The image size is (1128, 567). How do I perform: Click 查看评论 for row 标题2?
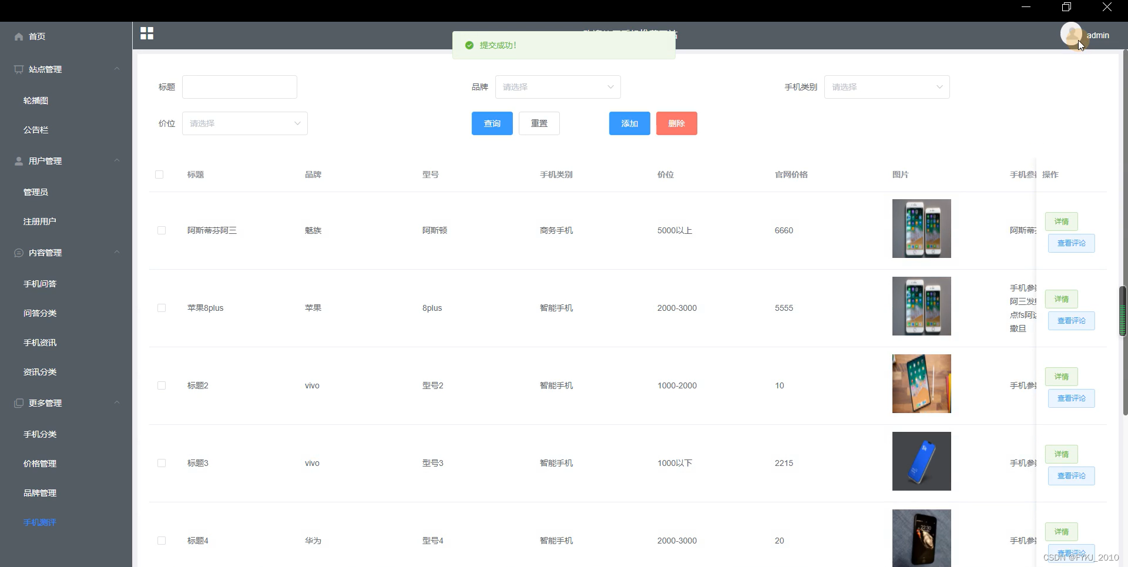click(1072, 398)
